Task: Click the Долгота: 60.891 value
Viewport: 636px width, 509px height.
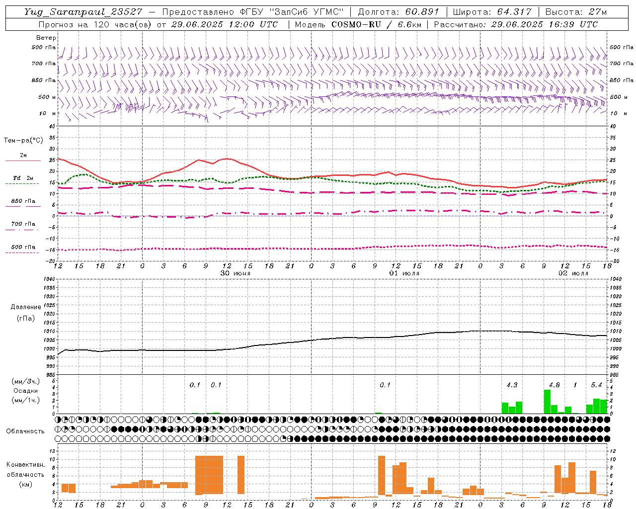Action: [x=398, y=12]
